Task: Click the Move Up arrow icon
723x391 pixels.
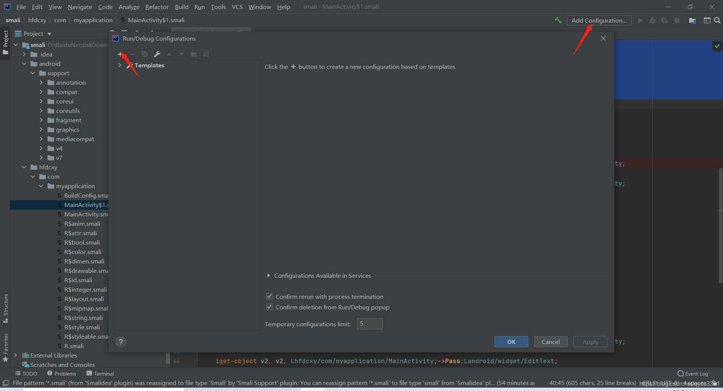Action: pos(169,54)
